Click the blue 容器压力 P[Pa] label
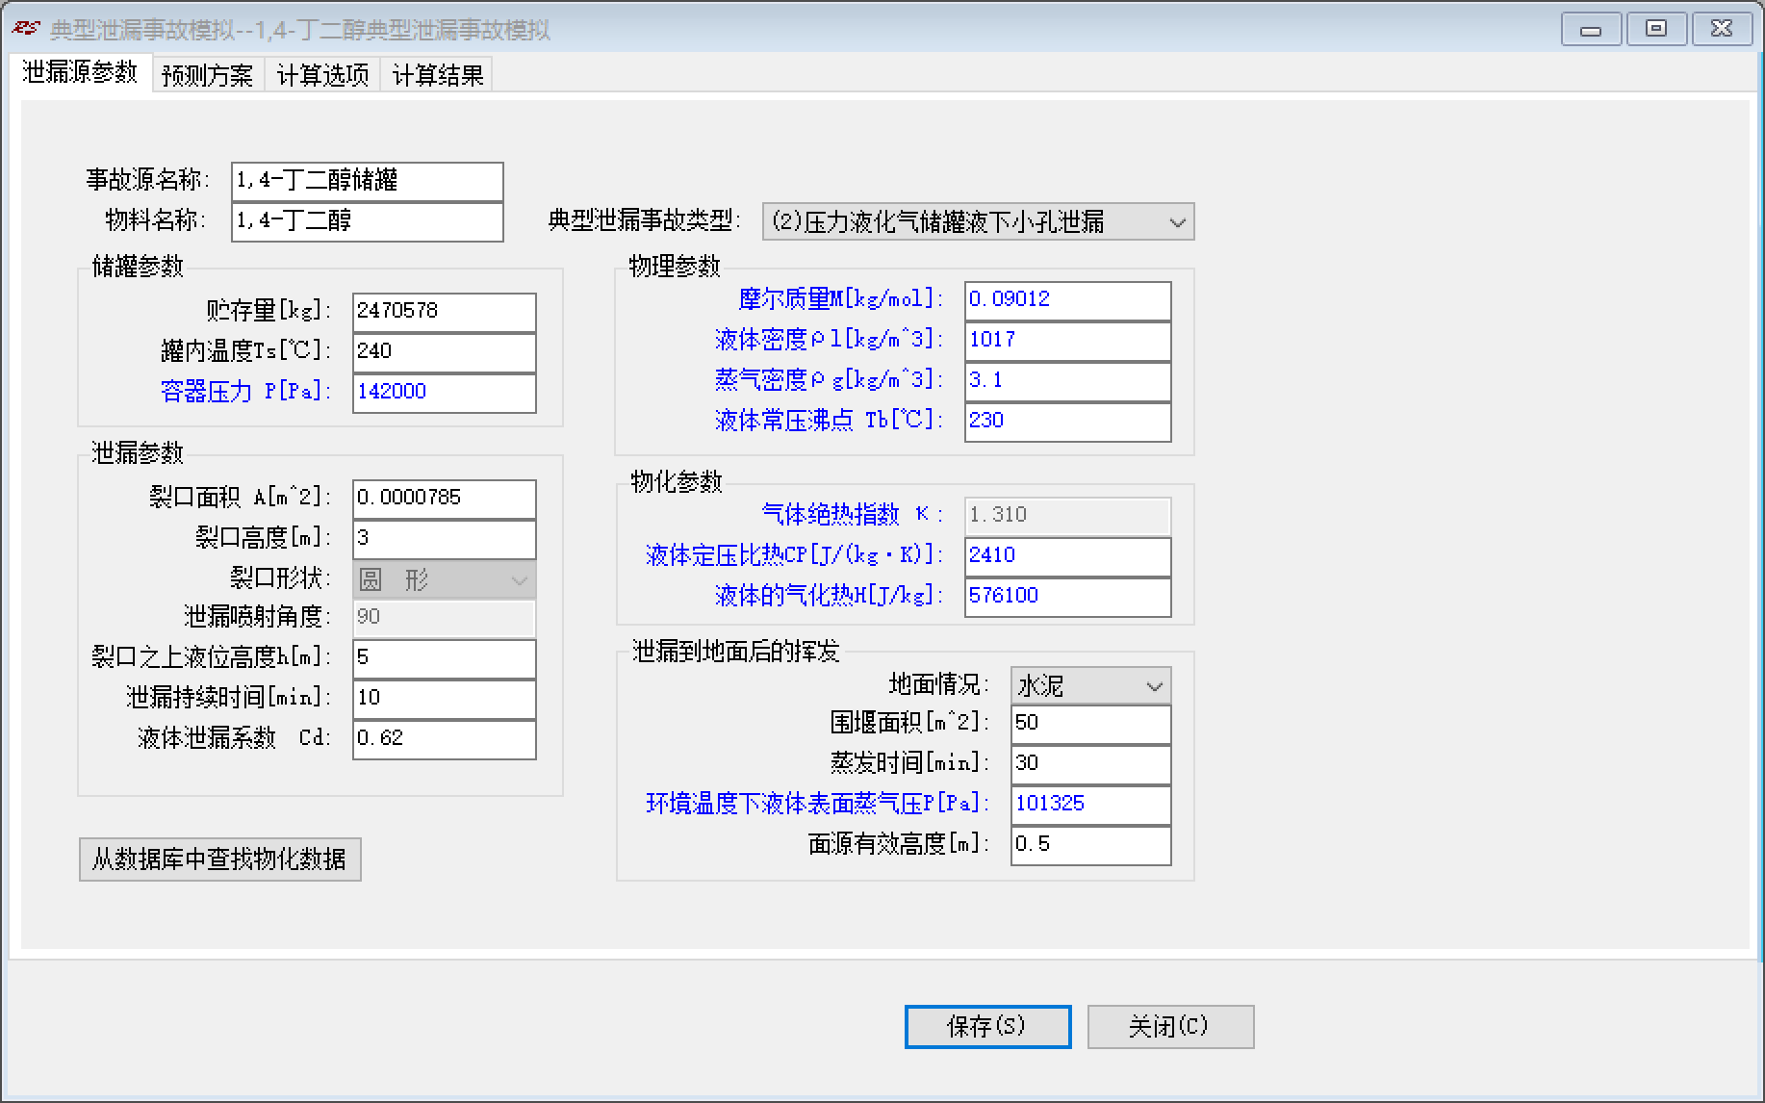 [x=245, y=391]
